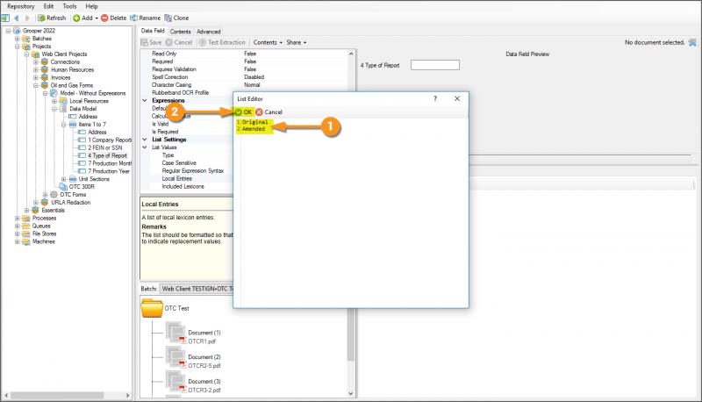Click the back navigation arrow icon
Image resolution: width=702 pixels, height=402 pixels.
(17, 18)
